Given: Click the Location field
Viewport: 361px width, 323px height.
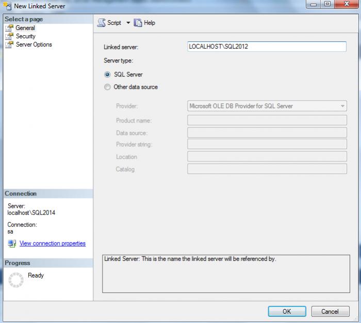Looking at the screenshot, I should pos(267,157).
